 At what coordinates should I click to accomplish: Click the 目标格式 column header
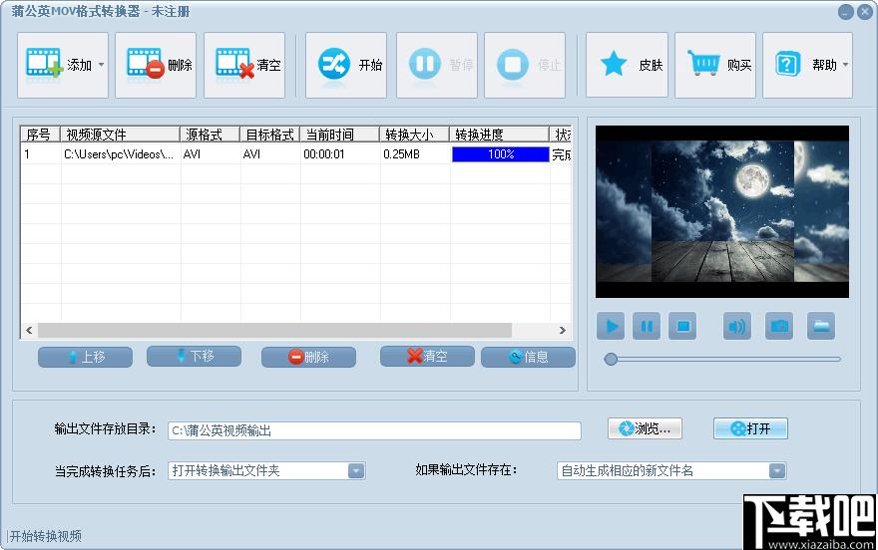pos(270,135)
